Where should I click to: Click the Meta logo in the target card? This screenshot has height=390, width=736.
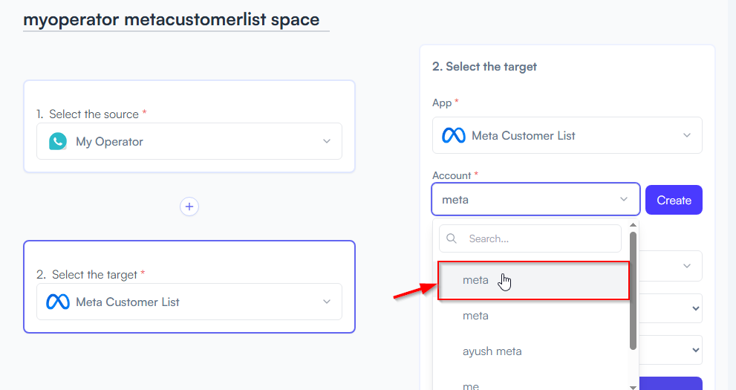[x=58, y=302]
